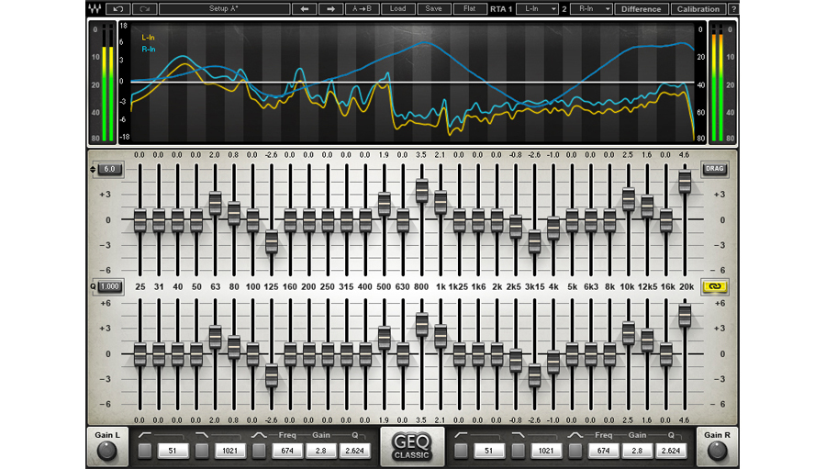Screen dimensions: 826x469
Task: Open the help question mark button
Action: (733, 9)
